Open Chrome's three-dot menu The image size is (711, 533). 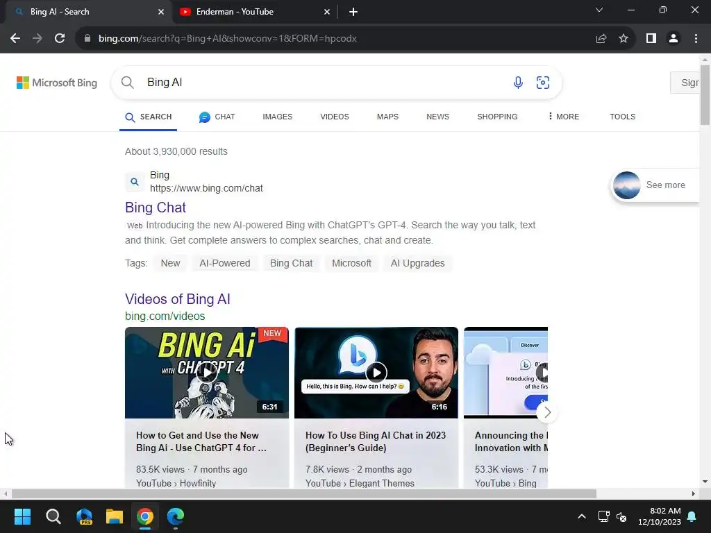tap(696, 39)
